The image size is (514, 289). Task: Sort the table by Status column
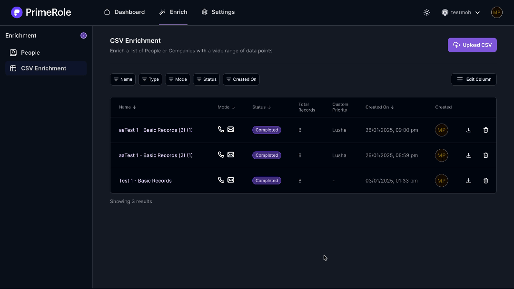tap(262, 107)
